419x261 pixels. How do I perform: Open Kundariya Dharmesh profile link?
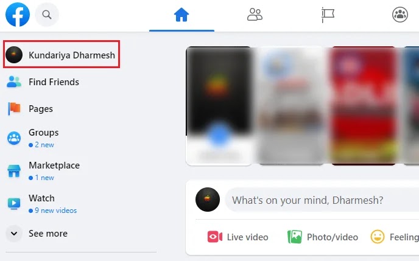coord(62,54)
